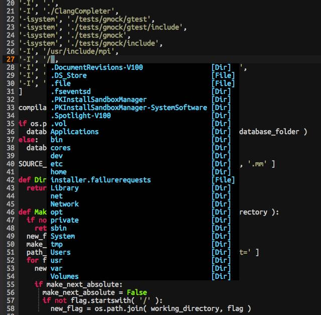Click 'make_next_absolute = False' statement
Viewport: 321px width, 315px height.
[x=95, y=292]
